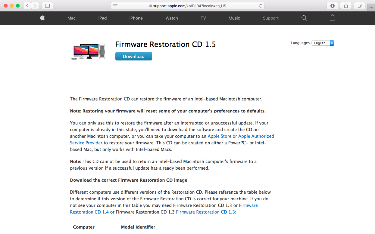
Task: Open the iPhone navigation item
Action: (136, 18)
